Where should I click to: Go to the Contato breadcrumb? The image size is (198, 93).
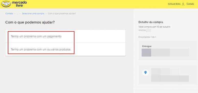point(9,14)
